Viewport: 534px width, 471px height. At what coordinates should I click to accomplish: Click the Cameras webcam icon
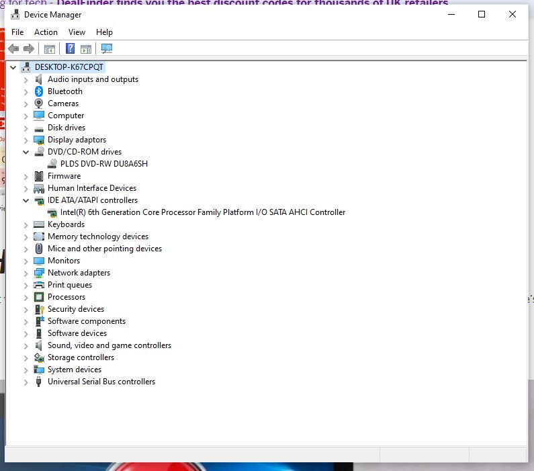pyautogui.click(x=39, y=103)
